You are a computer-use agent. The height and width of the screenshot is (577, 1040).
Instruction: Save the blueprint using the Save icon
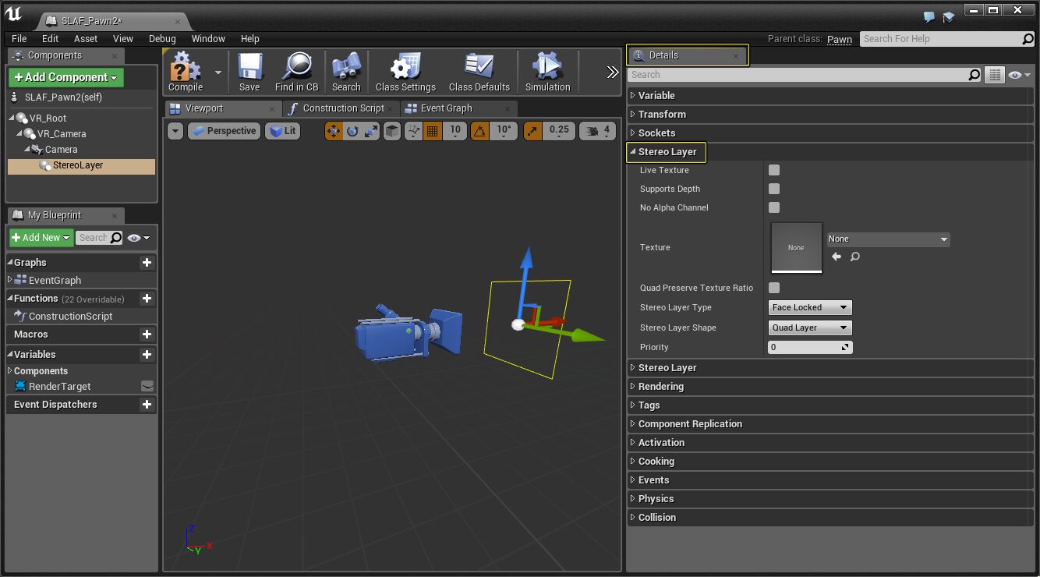249,71
